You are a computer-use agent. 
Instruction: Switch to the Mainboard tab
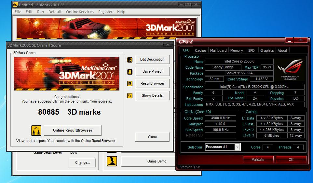pyautogui.click(x=218, y=50)
